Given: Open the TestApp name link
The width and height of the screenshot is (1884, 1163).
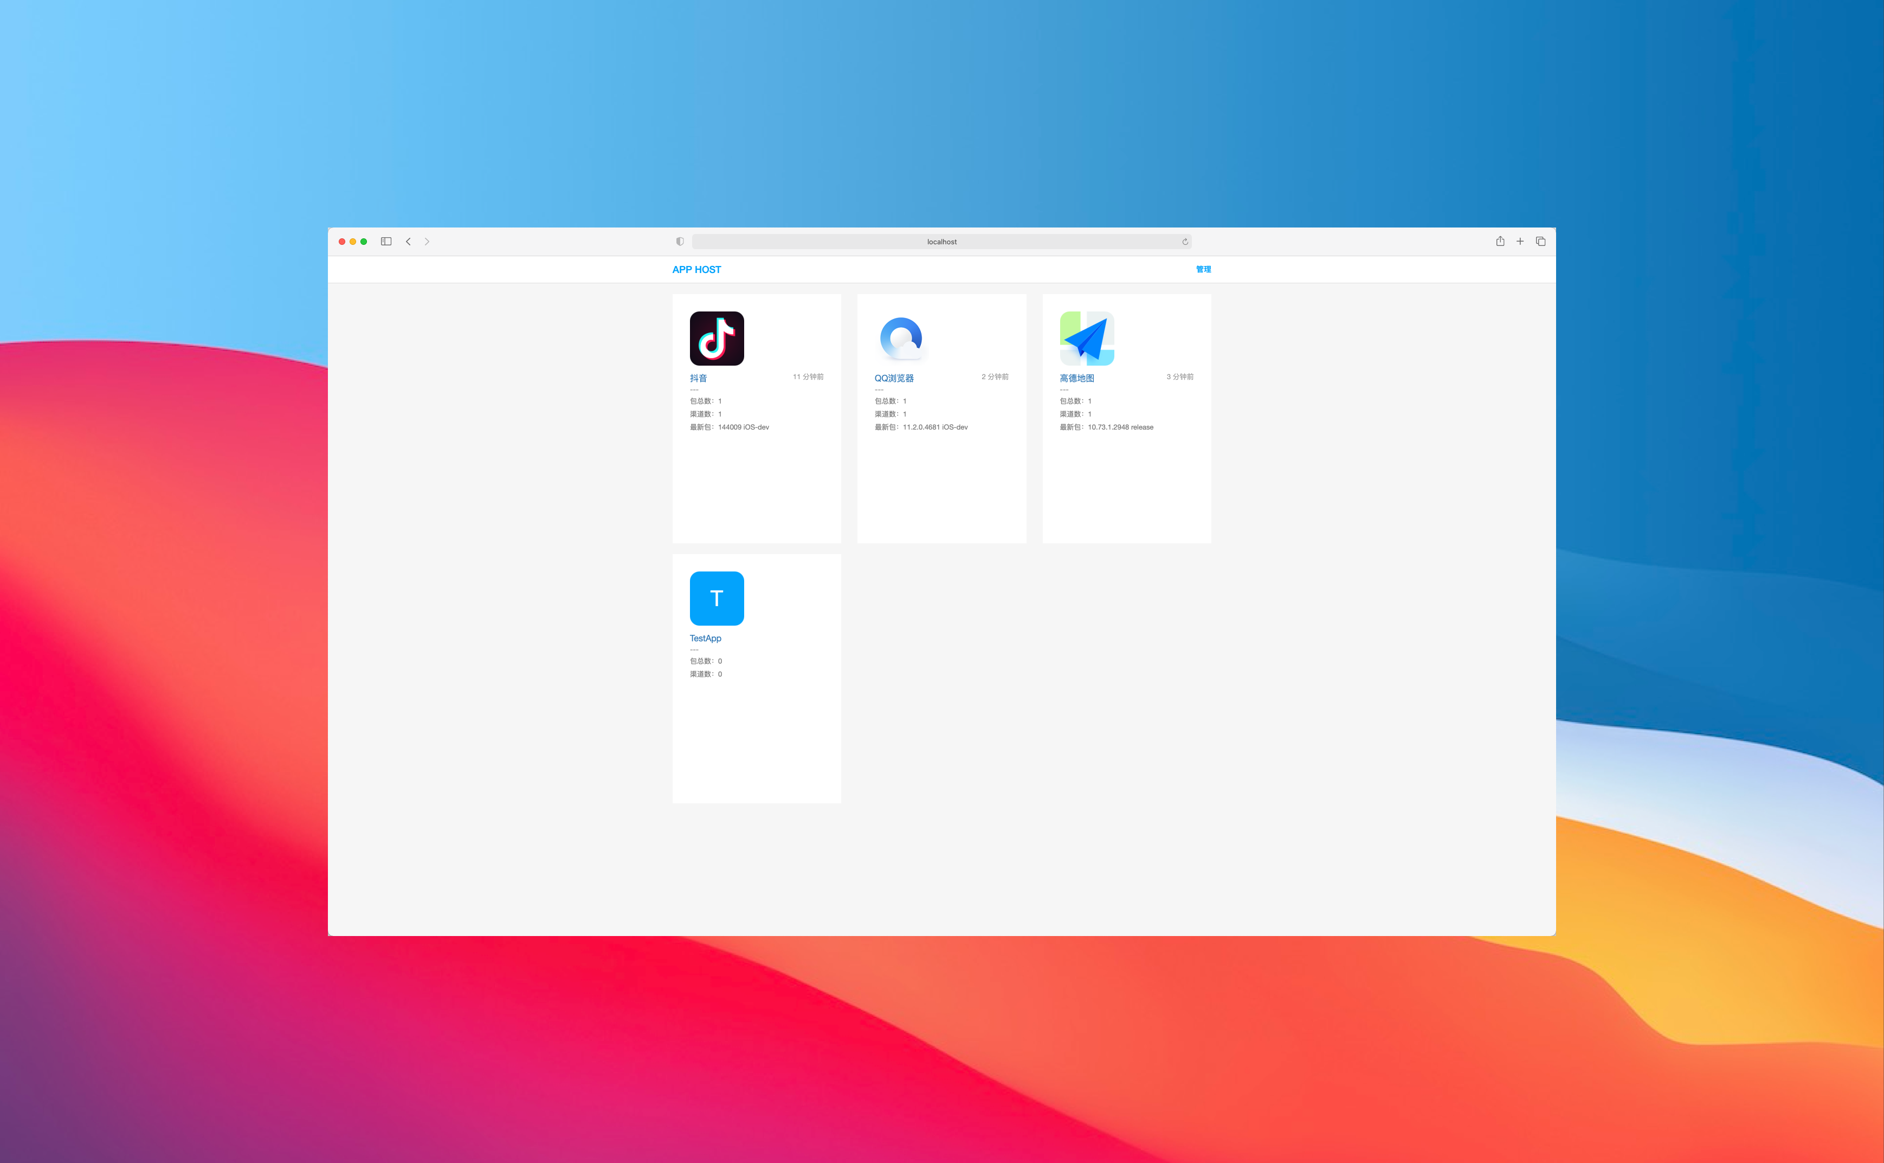Looking at the screenshot, I should 705,639.
